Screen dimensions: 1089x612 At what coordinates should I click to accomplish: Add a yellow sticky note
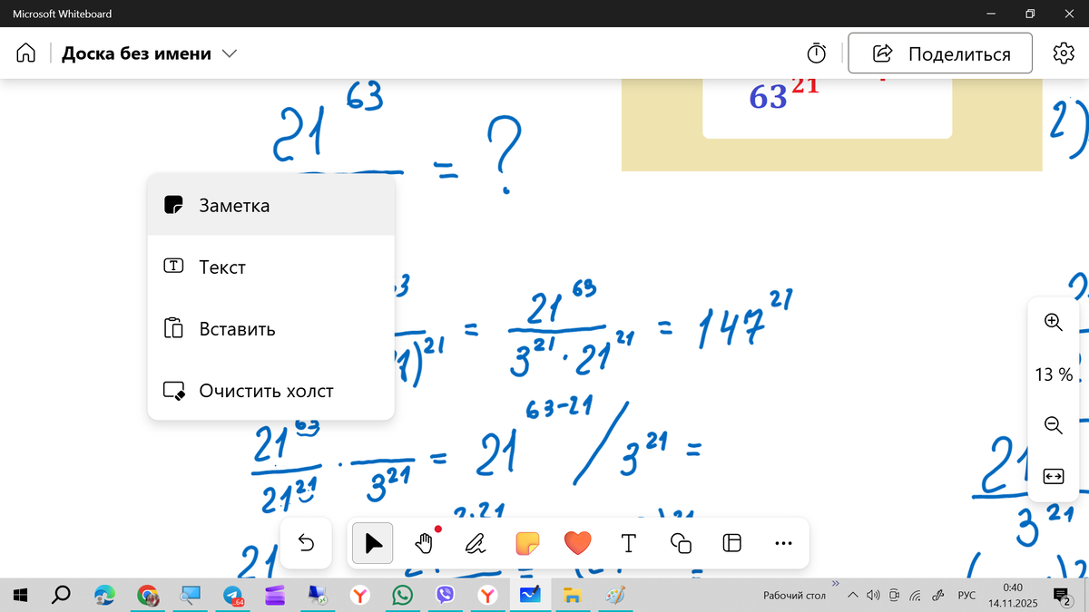coord(527,543)
